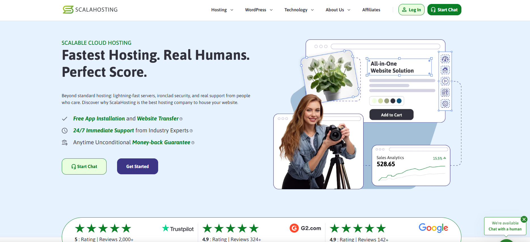Click the Google five-star rating
Viewport: 530px width, 242px height.
[358, 228]
